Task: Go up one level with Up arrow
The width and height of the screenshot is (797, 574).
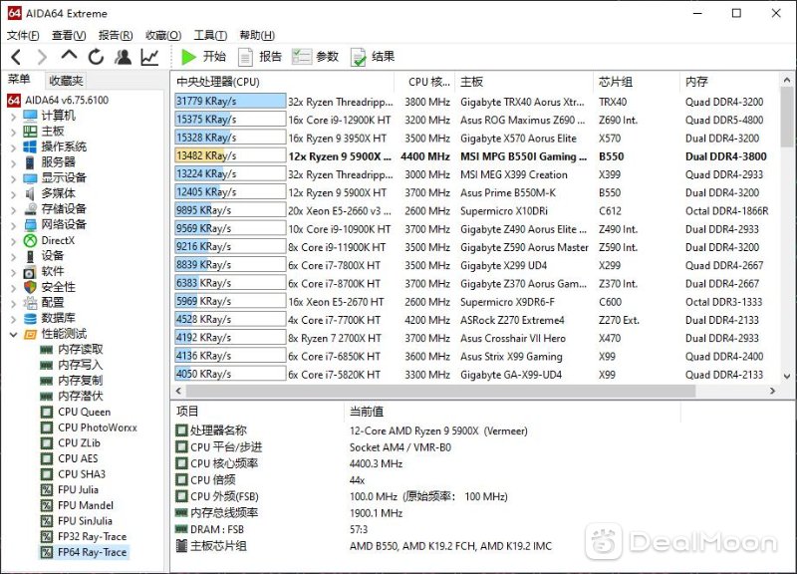Action: pos(69,55)
